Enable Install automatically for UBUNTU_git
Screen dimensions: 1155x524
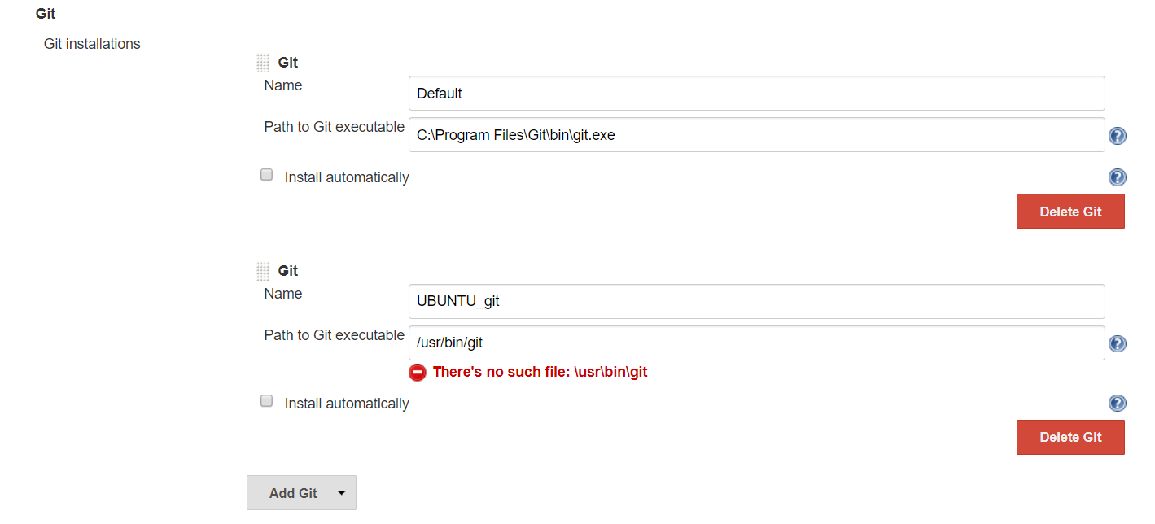266,401
